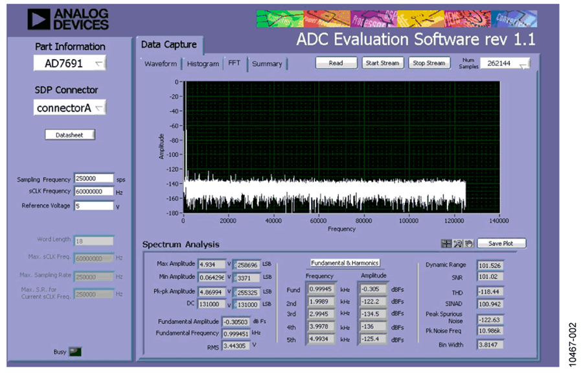The width and height of the screenshot is (583, 373).
Task: Click the Read button
Action: click(336, 63)
